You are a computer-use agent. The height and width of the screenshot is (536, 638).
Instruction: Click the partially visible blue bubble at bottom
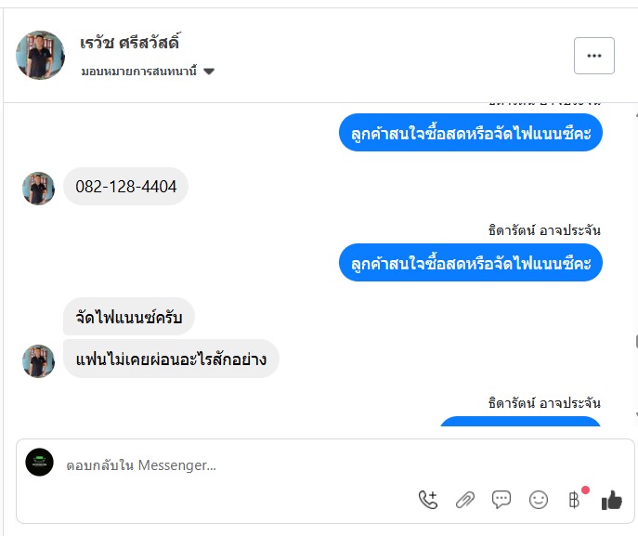520,422
